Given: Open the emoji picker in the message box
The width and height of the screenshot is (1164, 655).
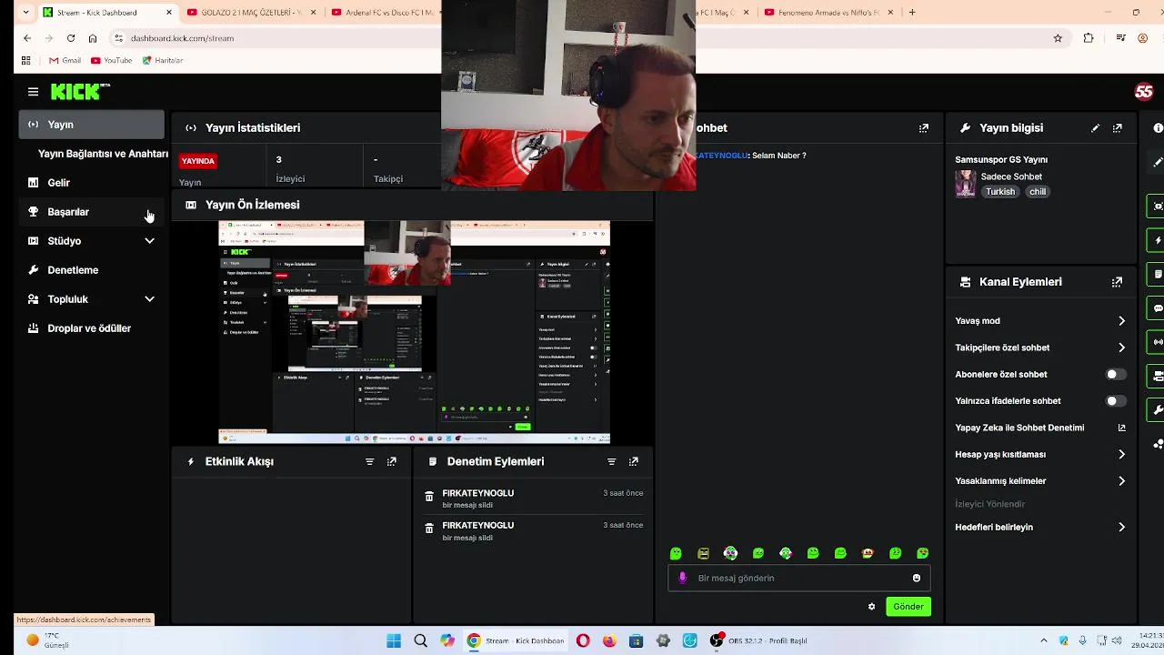Looking at the screenshot, I should point(917,578).
